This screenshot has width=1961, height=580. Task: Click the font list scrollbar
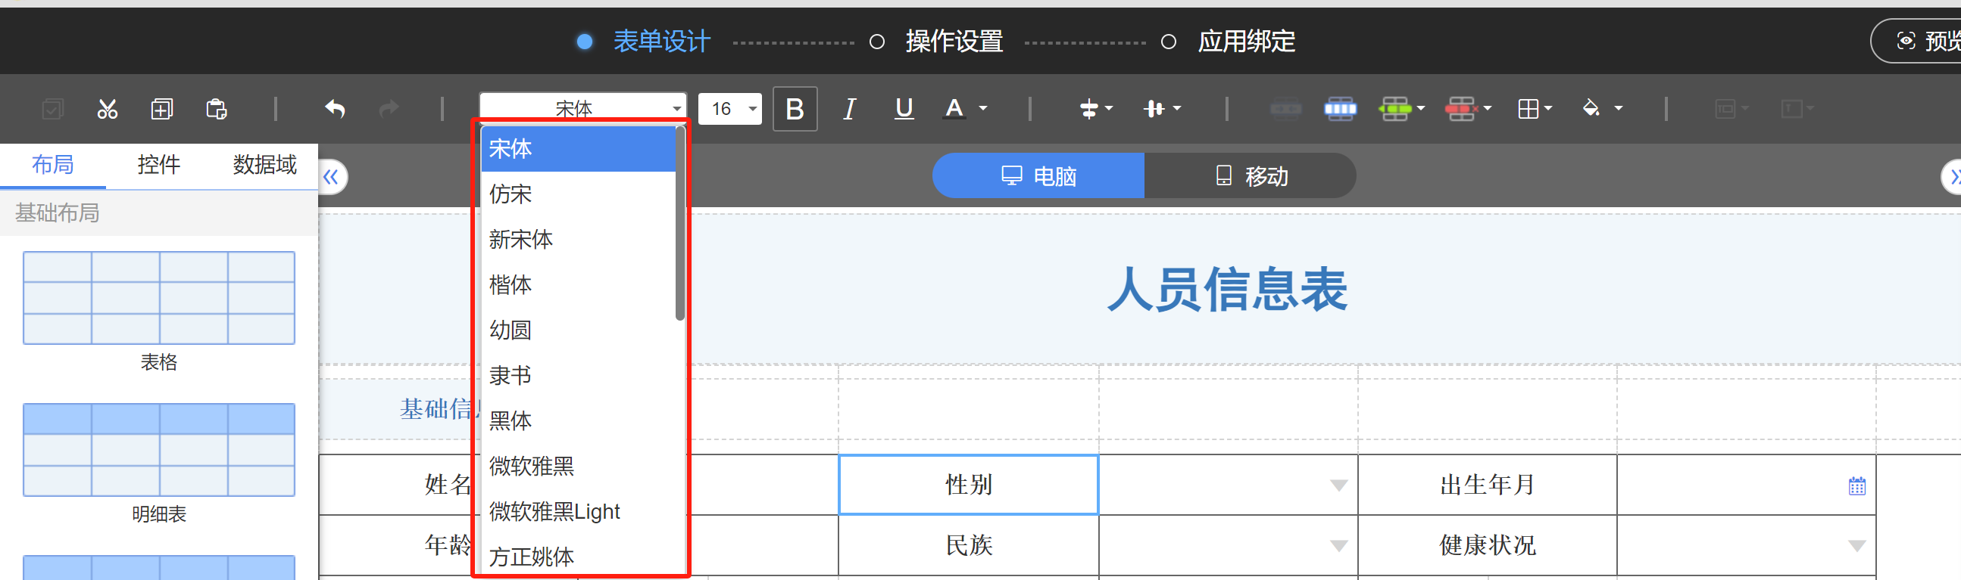click(x=680, y=224)
